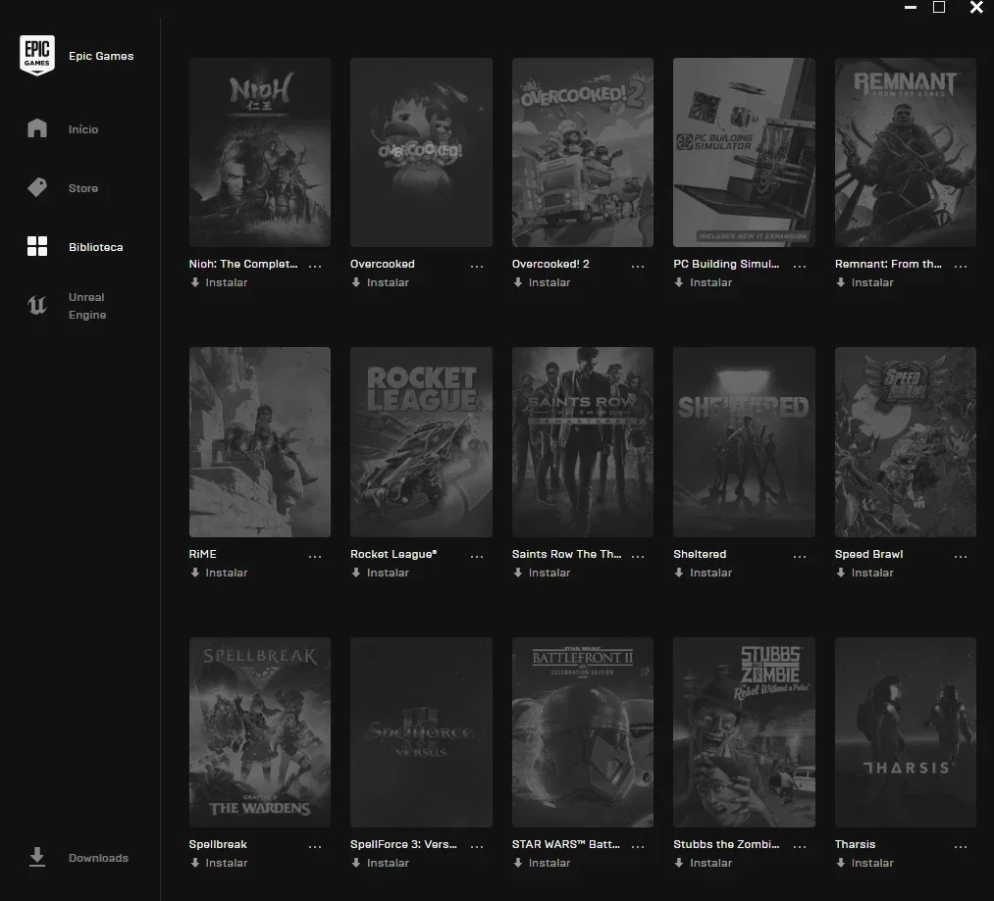
Task: Open the three-dot menu for Tharsis
Action: [x=961, y=846]
